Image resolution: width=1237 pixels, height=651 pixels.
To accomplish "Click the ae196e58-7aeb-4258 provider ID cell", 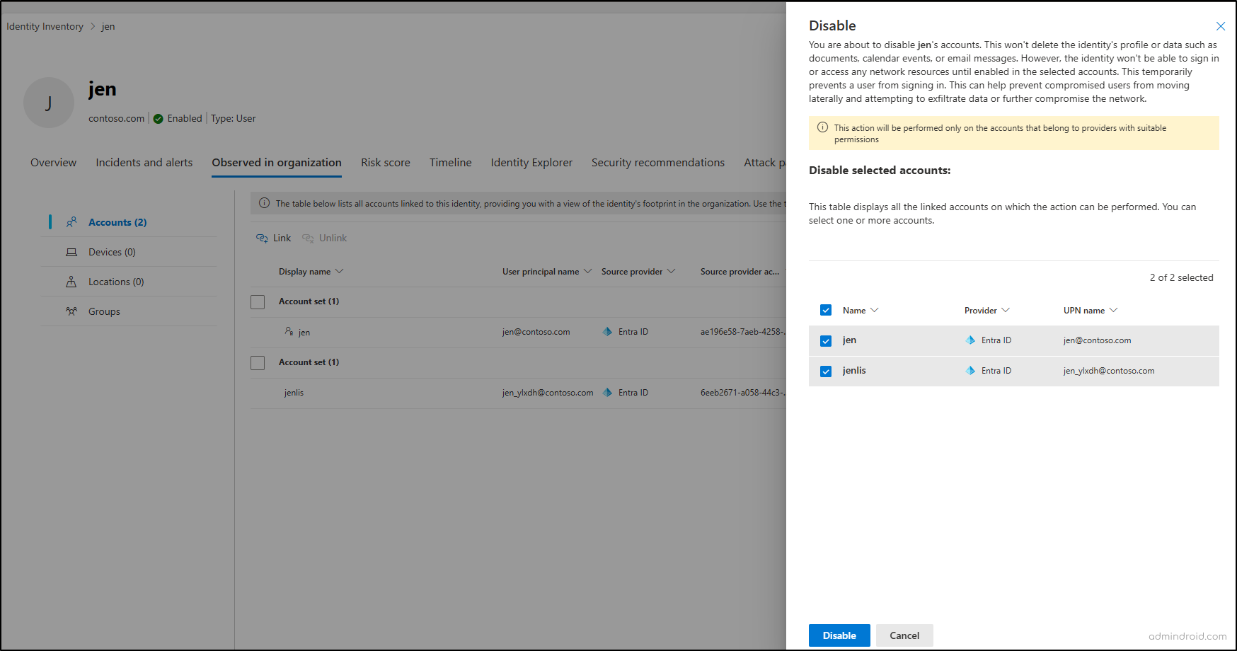I will click(742, 332).
